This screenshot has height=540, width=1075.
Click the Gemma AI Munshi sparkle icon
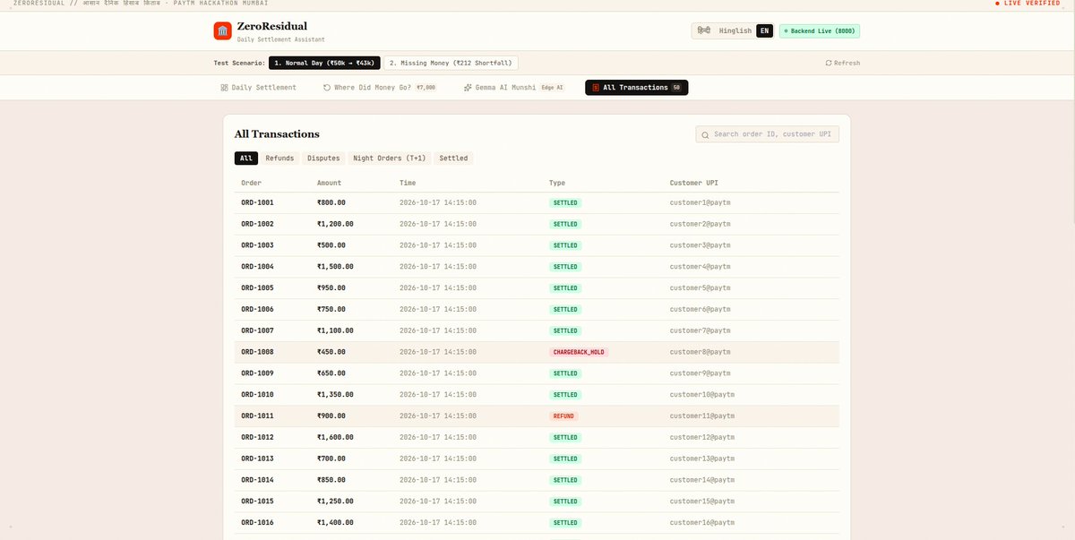(x=468, y=88)
